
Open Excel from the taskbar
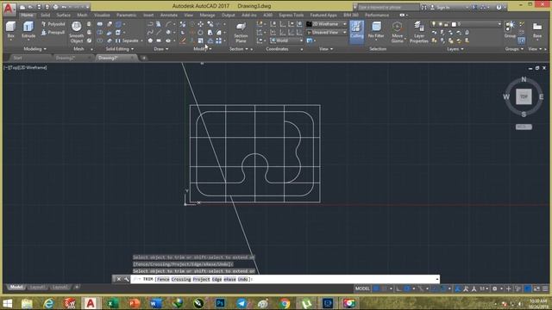113,303
